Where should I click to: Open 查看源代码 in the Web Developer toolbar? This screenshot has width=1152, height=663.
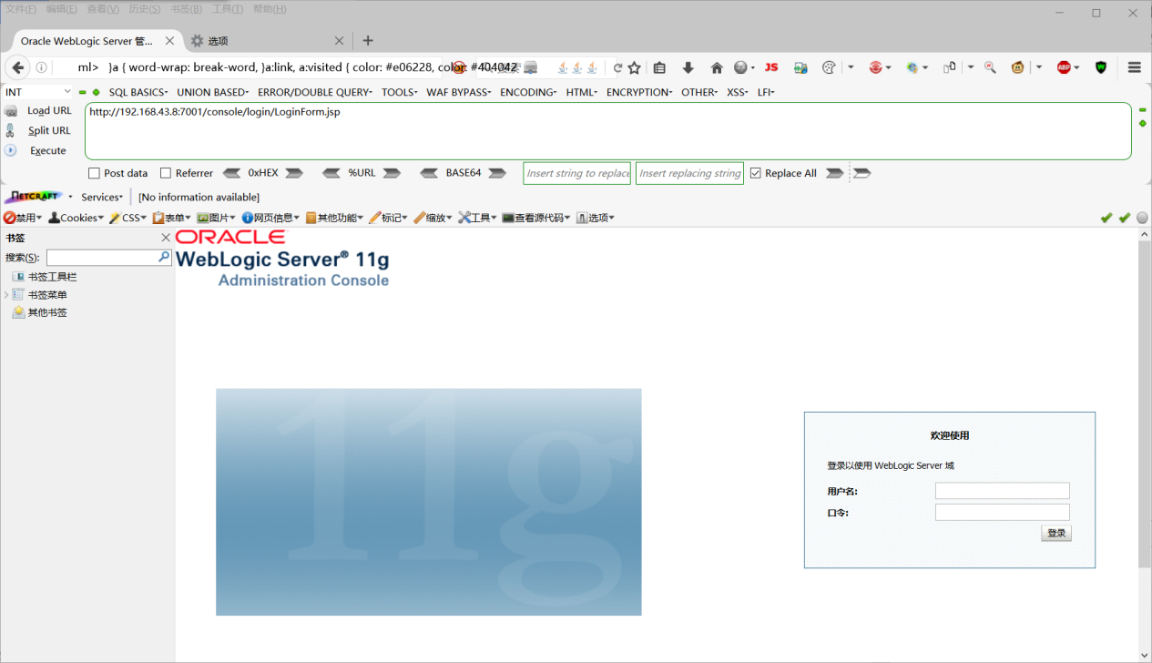[535, 217]
